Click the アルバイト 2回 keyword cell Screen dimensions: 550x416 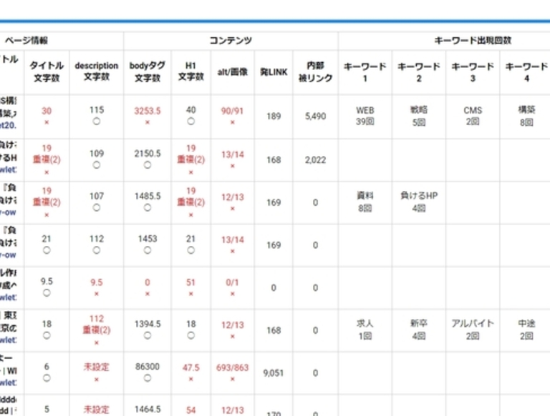click(x=473, y=329)
